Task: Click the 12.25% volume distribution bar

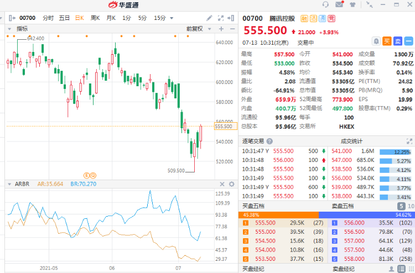Action: (395, 152)
